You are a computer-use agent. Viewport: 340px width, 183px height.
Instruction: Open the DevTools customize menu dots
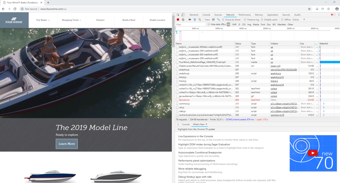339,15
